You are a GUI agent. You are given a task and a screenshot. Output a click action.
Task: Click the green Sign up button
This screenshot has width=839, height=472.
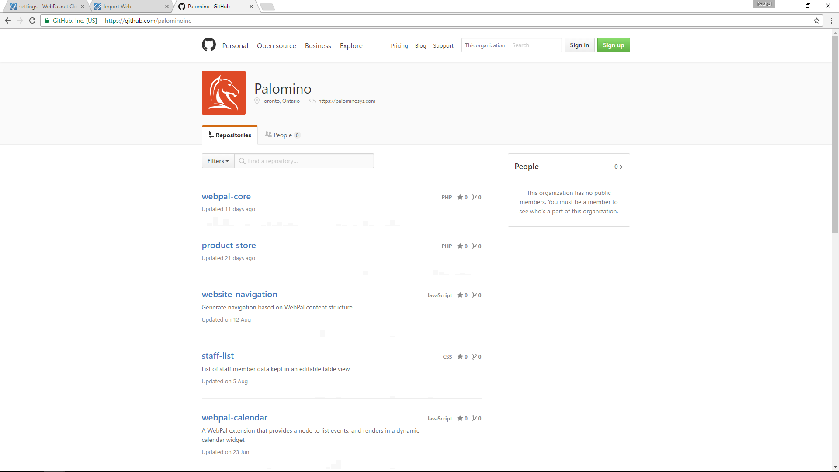pos(614,45)
